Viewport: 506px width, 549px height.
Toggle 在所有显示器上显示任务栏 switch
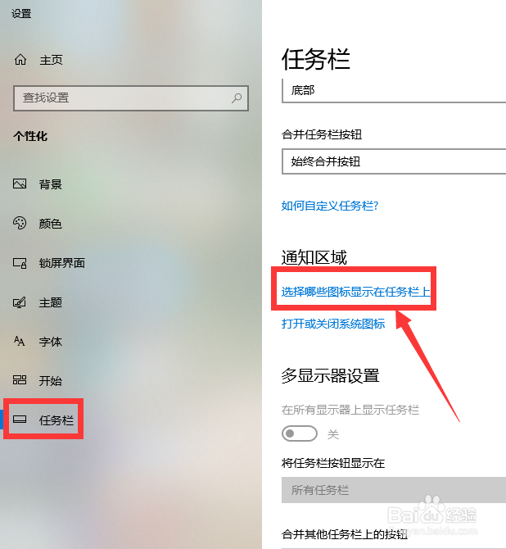tap(300, 433)
